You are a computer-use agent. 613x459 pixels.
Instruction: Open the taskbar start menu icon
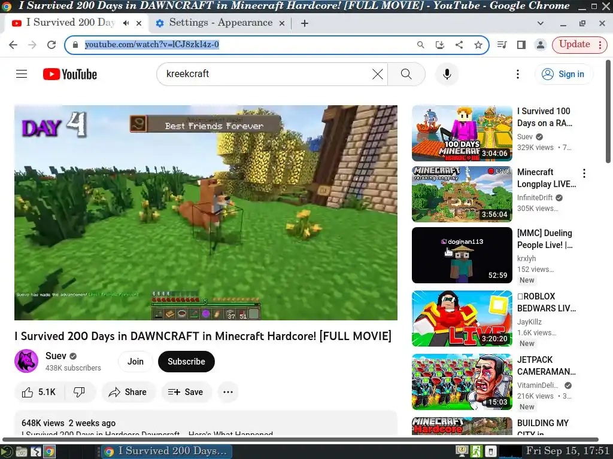point(6,452)
